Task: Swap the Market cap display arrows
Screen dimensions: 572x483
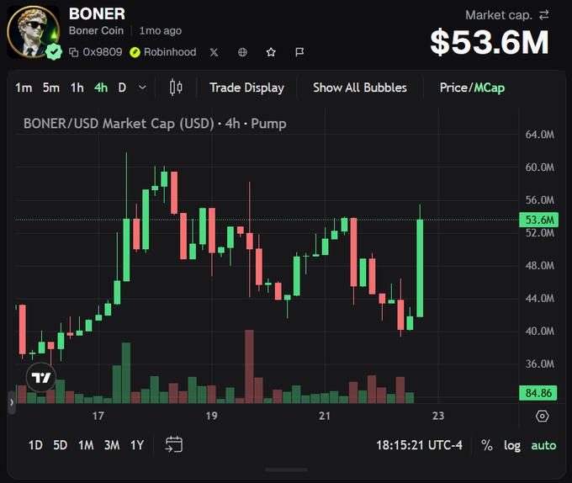Action: tap(544, 15)
